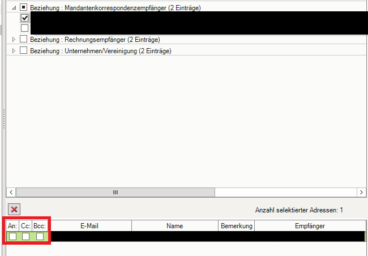Toggle the Mandantenkorrespondenzempfänger group checkbox
The height and width of the screenshot is (256, 368).
(23, 7)
